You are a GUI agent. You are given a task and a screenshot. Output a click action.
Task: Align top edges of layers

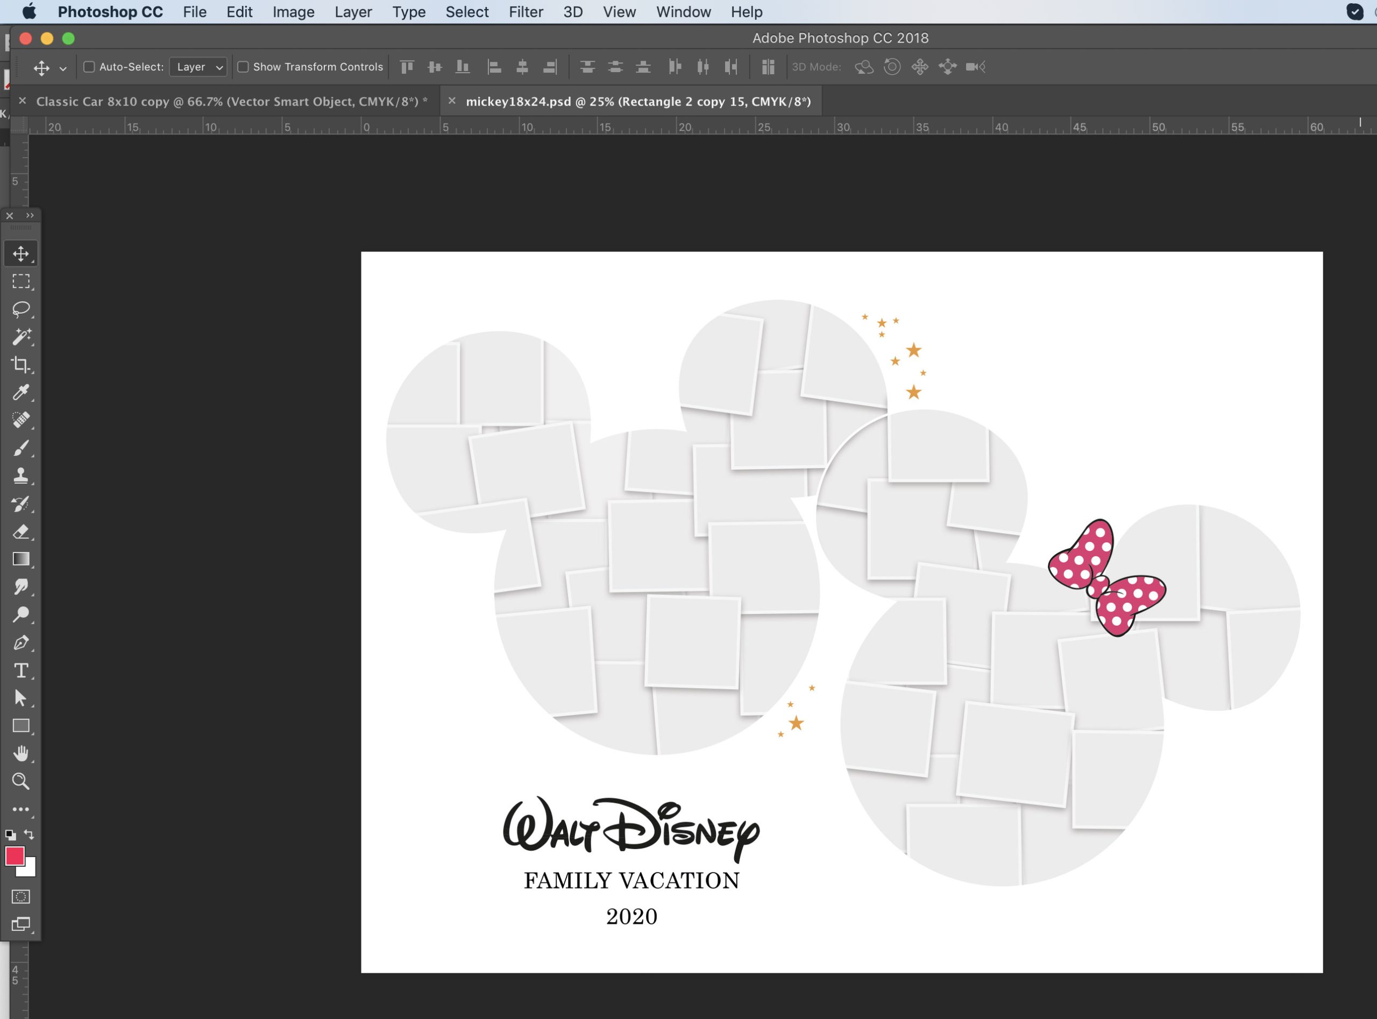click(x=407, y=67)
